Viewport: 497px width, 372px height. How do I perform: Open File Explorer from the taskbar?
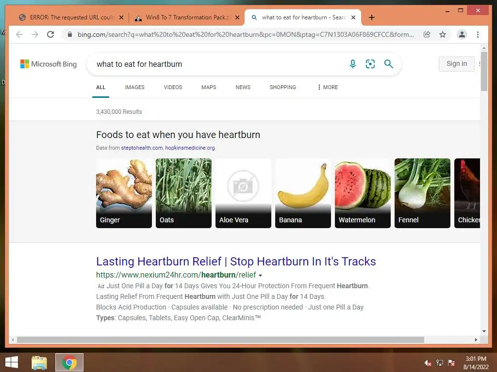(x=39, y=362)
